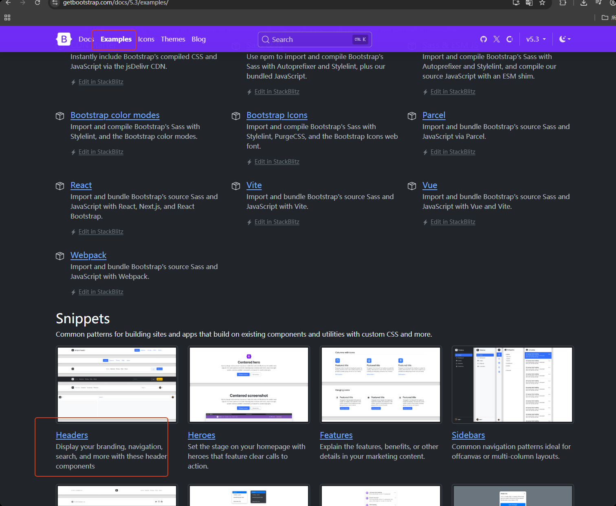Image resolution: width=616 pixels, height=506 pixels.
Task: Click Edit in StackBlitz under the jsDelivr CDN description
Action: pos(101,82)
